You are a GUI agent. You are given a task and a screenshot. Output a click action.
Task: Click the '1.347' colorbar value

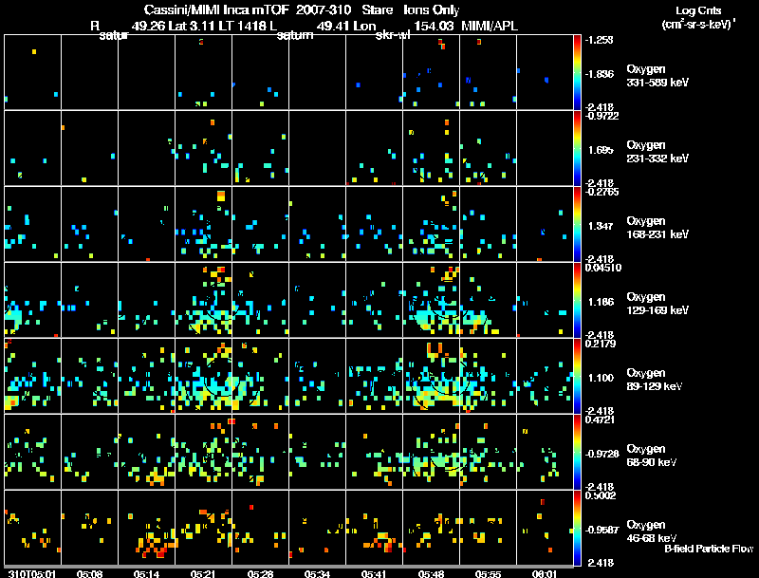coord(601,226)
